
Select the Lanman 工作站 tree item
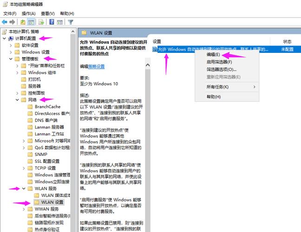[x=49, y=134]
